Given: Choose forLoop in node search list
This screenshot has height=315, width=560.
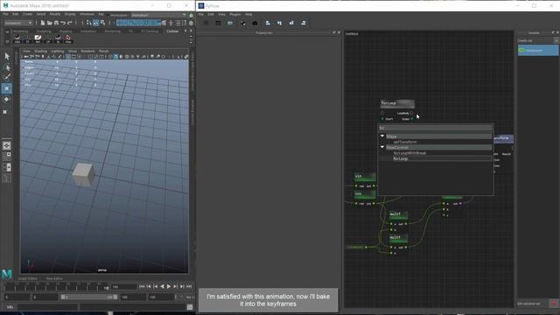Looking at the screenshot, I should pos(401,158).
